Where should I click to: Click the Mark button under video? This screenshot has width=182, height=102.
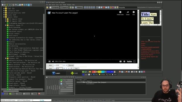[50, 65]
